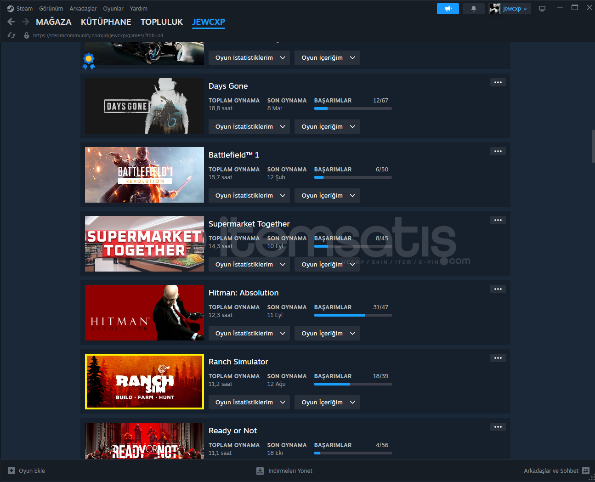Click İndirmeleri Yönet in bottom bar
Image resolution: width=595 pixels, height=482 pixels.
tap(284, 471)
